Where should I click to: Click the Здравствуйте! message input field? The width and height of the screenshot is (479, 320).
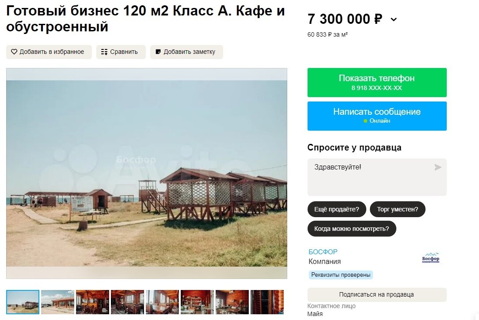coord(377,177)
